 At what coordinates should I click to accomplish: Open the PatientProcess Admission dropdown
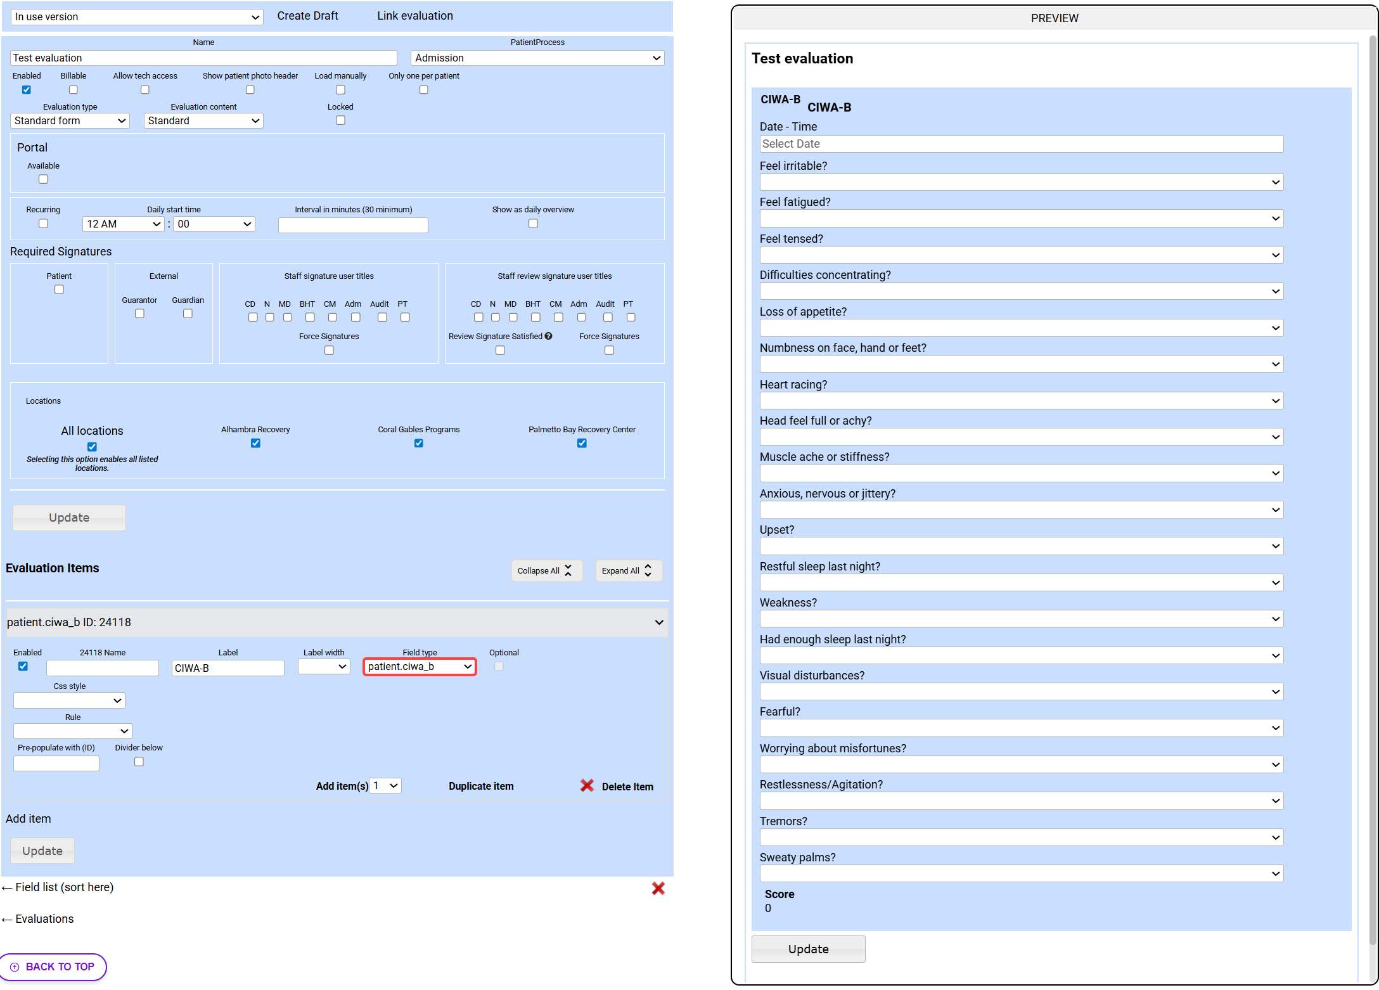(x=537, y=58)
